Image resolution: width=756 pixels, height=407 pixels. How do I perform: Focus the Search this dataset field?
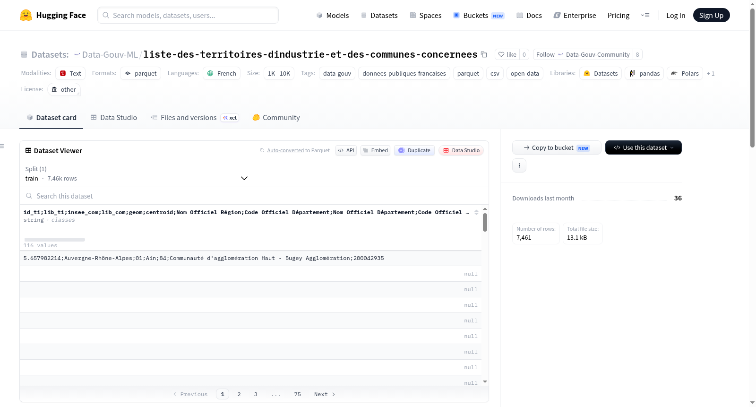click(x=254, y=196)
